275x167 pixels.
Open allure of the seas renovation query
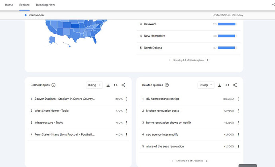pyautogui.click(x=165, y=146)
